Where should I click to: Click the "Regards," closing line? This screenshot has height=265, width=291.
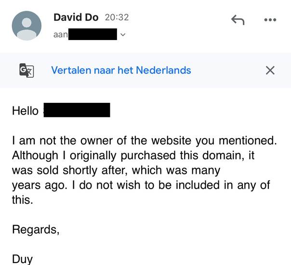coord(36,229)
